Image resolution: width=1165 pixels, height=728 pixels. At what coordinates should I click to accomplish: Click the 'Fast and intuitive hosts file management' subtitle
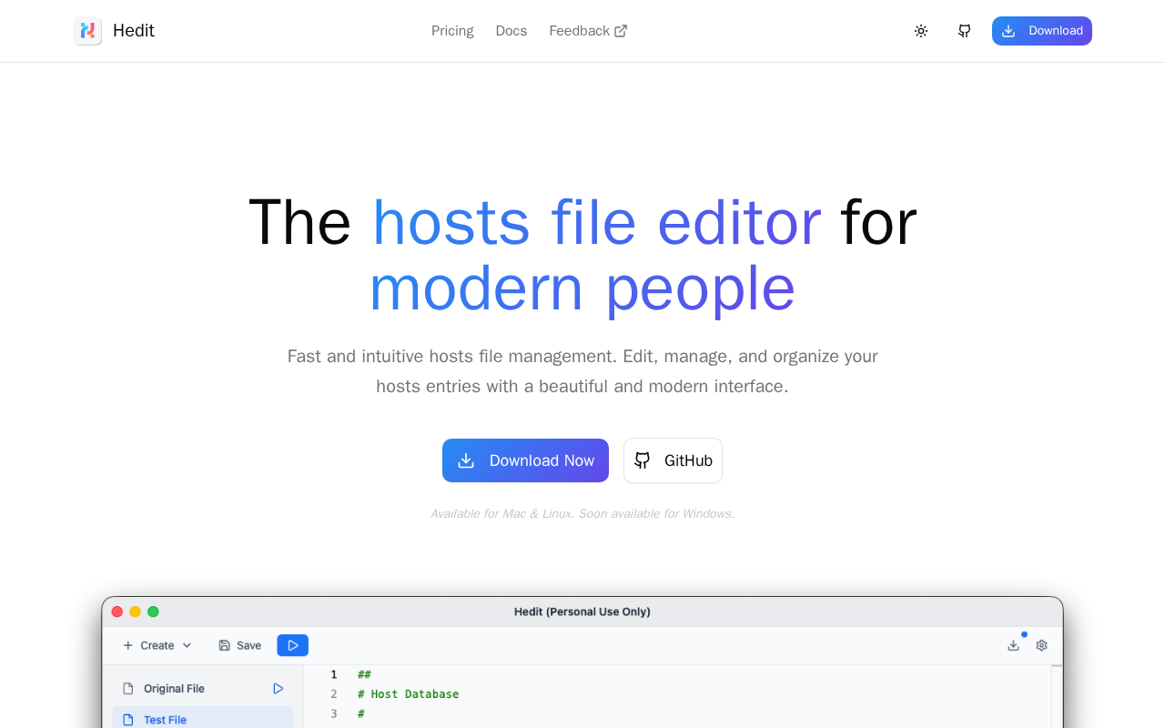pos(582,371)
